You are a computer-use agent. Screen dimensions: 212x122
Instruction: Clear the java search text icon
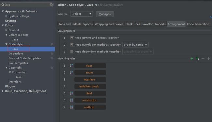(x=51, y=5)
